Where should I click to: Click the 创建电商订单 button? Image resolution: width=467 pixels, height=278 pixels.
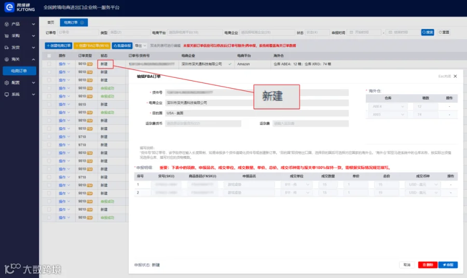(59, 46)
